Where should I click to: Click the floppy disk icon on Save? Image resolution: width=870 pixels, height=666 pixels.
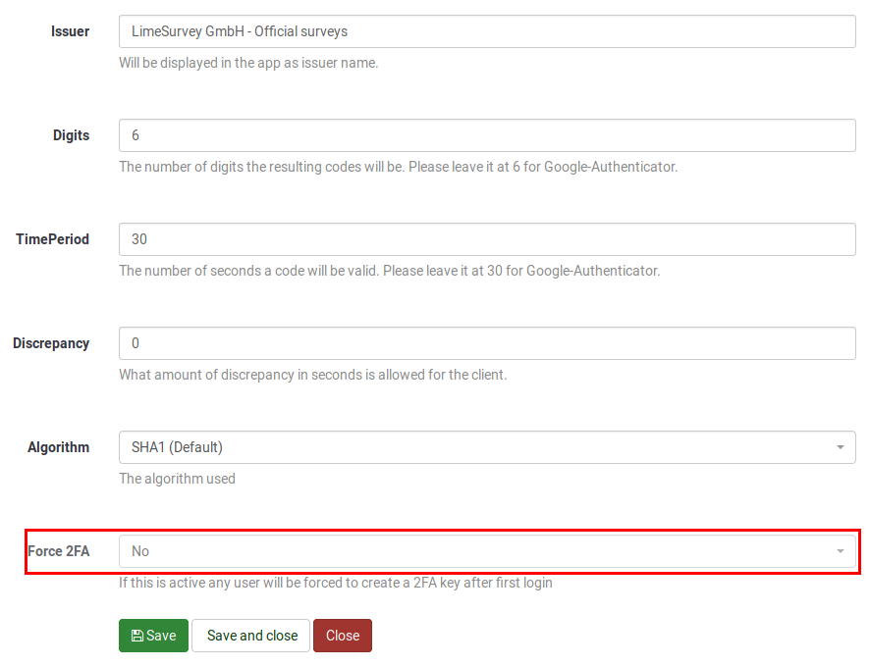[x=137, y=636]
